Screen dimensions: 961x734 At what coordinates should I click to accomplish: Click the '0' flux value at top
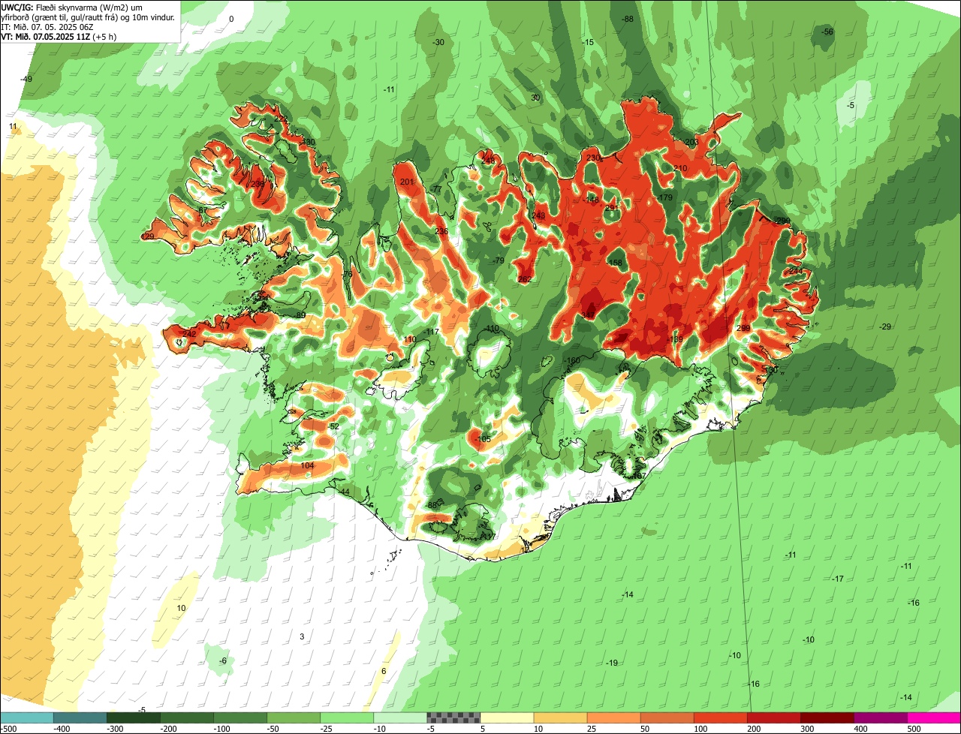click(231, 20)
